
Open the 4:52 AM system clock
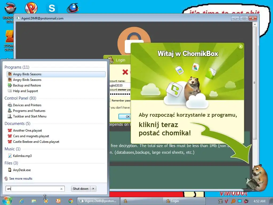click(x=259, y=201)
